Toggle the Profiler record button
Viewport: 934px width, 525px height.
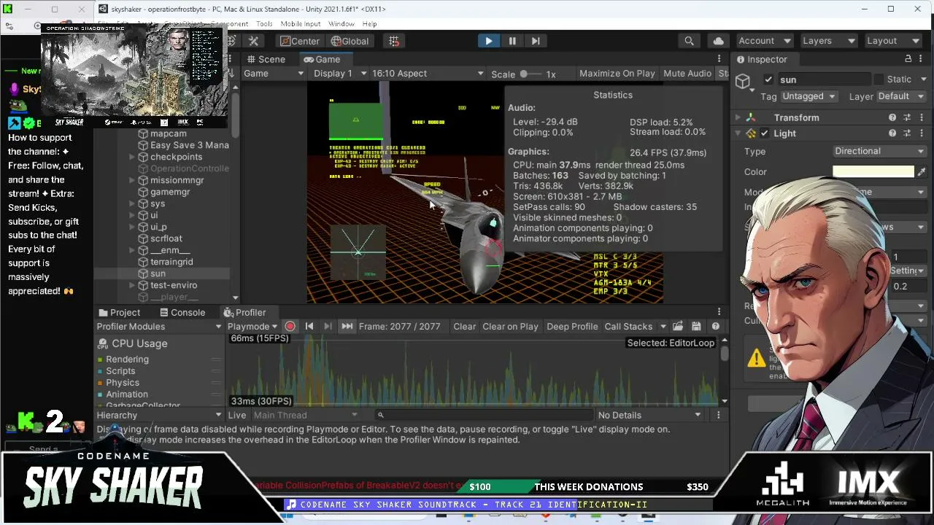pyautogui.click(x=290, y=327)
